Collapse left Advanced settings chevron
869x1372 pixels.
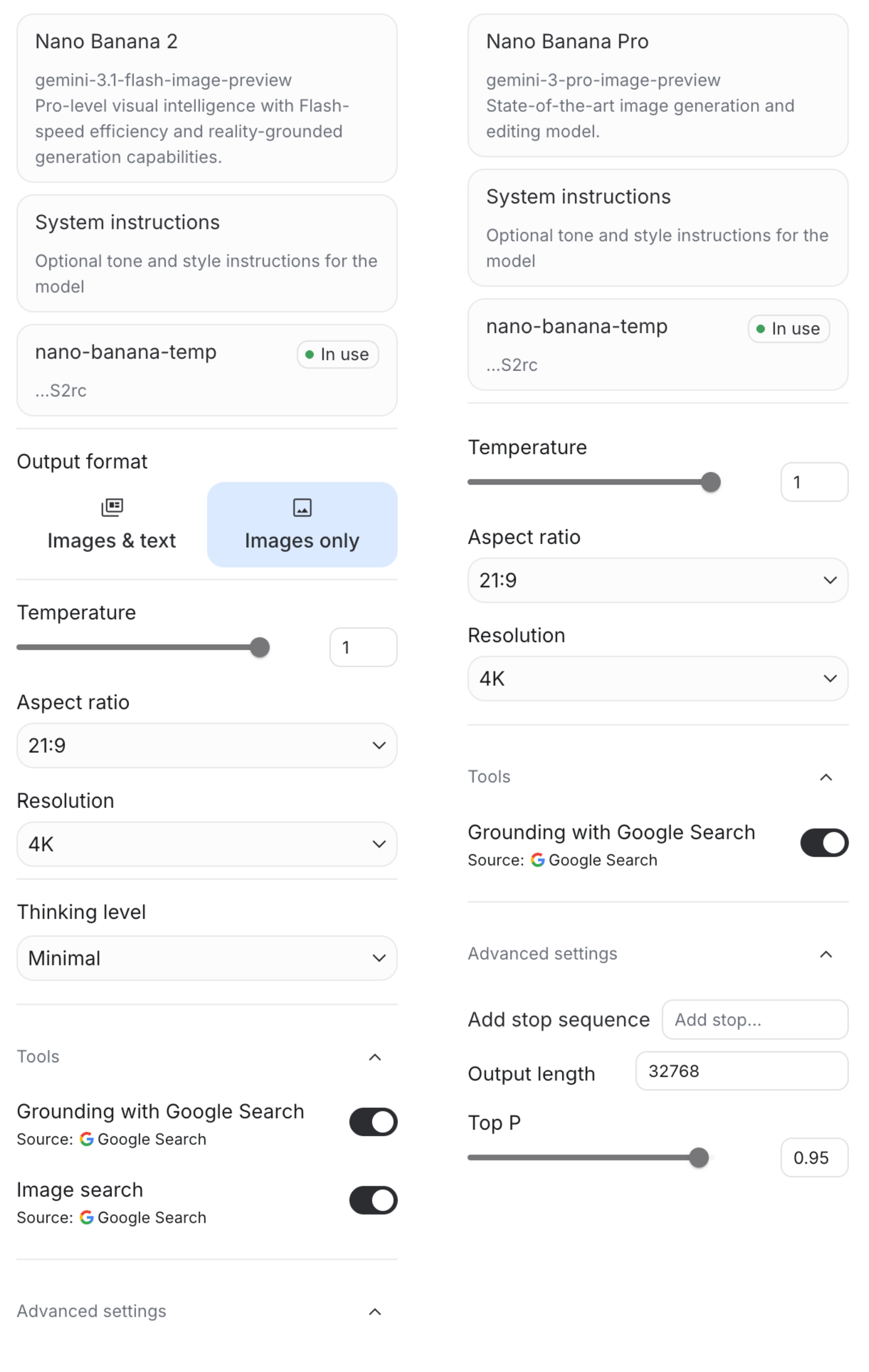[375, 1312]
